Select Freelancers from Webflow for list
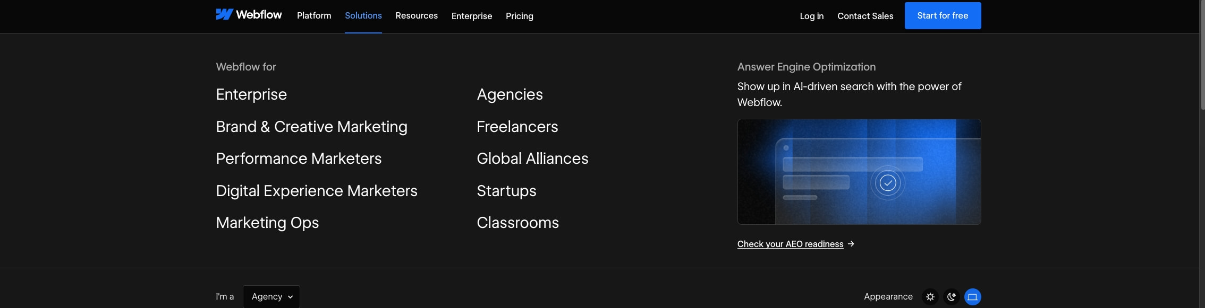The height and width of the screenshot is (308, 1205). point(517,127)
